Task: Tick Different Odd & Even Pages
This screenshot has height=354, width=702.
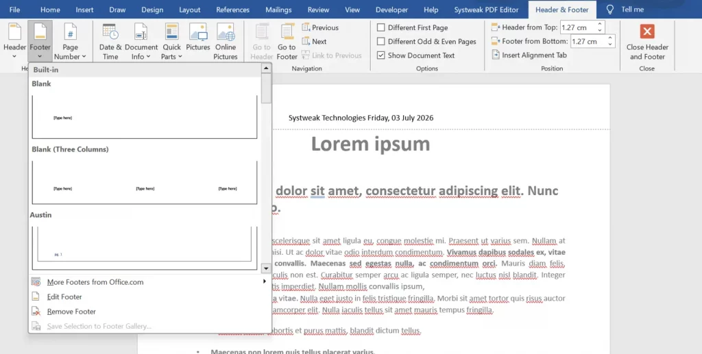Action: [x=381, y=42]
